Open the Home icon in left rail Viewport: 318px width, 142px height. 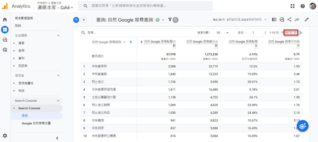[5, 19]
